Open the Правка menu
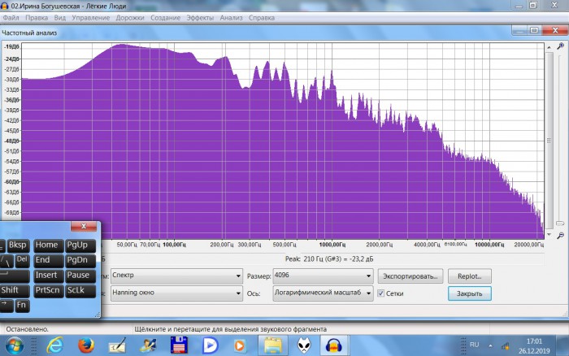 [37, 18]
